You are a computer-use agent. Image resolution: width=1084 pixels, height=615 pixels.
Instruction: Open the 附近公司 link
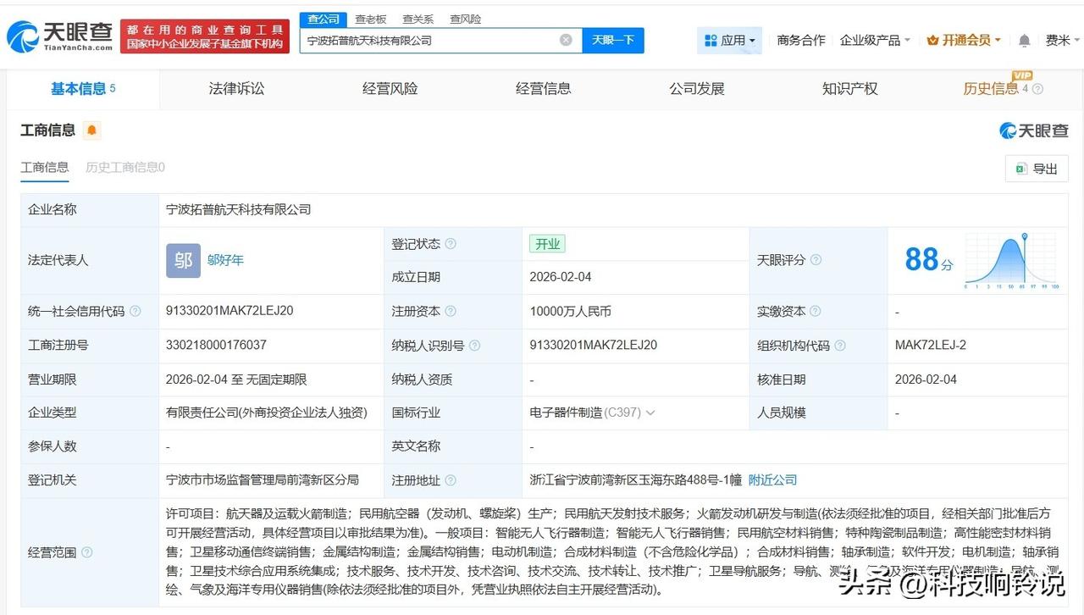click(772, 480)
